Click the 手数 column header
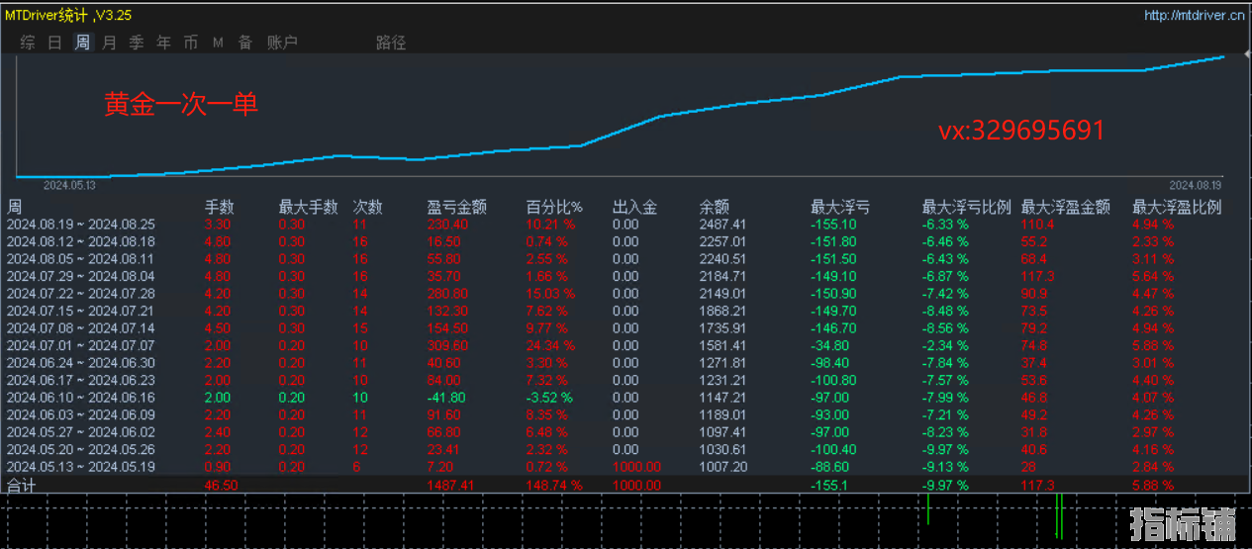 [x=220, y=207]
